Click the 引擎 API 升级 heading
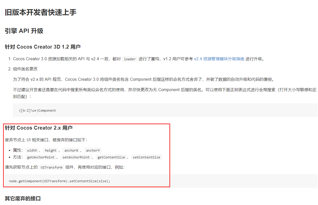Image resolution: width=318 pixels, height=205 pixels. pyautogui.click(x=24, y=31)
